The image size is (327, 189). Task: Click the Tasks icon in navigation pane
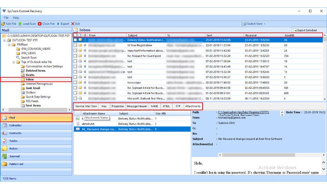pyautogui.click(x=4, y=141)
